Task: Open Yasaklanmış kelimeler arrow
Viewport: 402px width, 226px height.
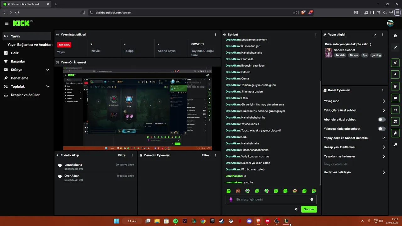Action: pyautogui.click(x=384, y=156)
